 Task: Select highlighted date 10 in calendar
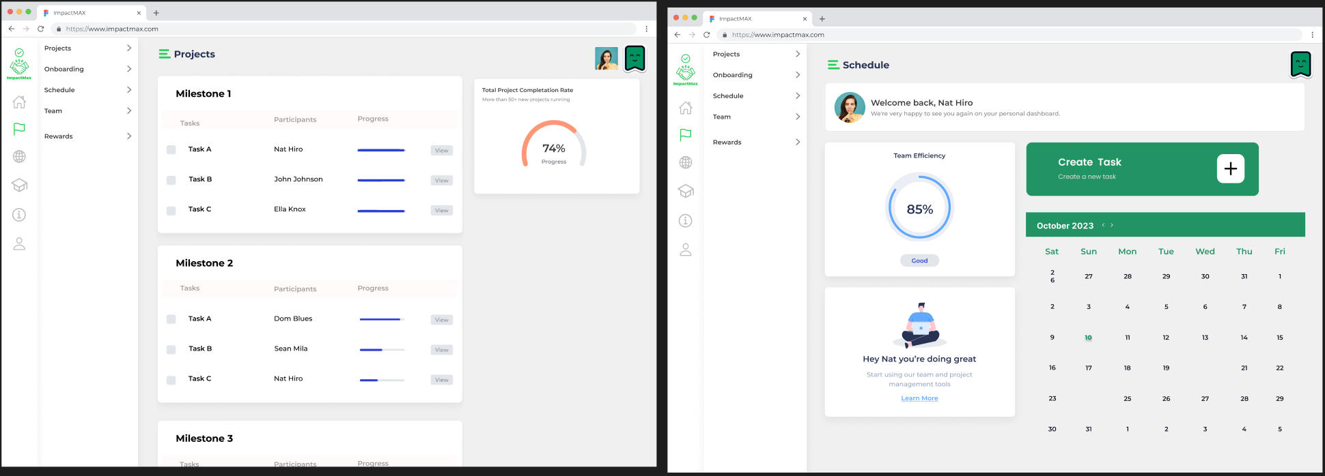(x=1088, y=338)
